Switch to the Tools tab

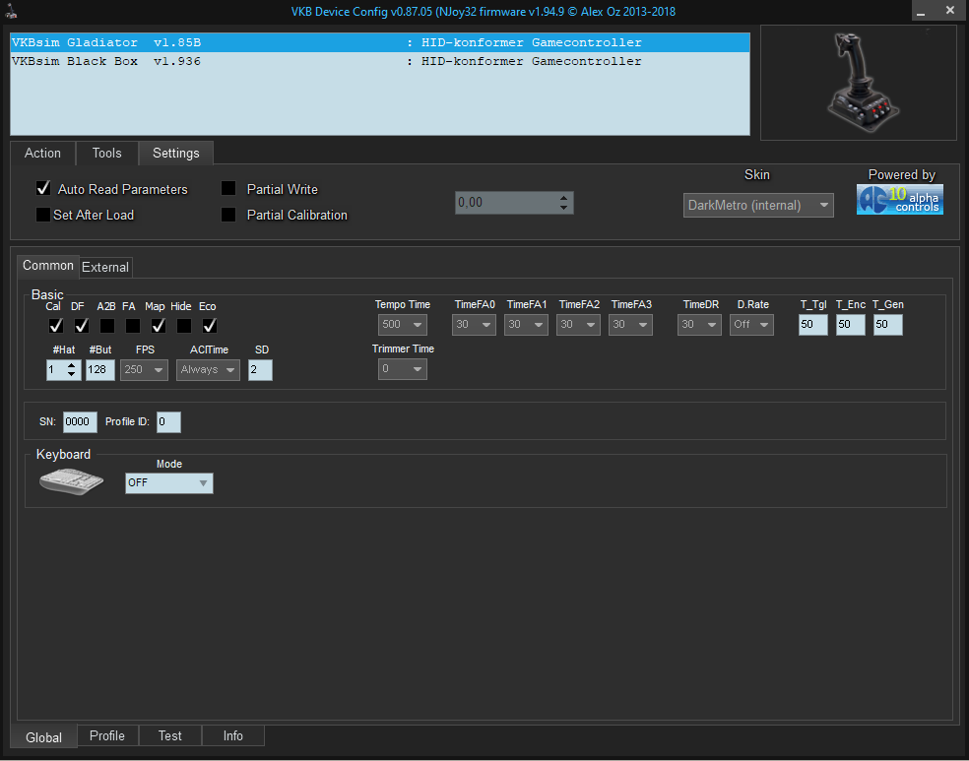click(x=106, y=153)
